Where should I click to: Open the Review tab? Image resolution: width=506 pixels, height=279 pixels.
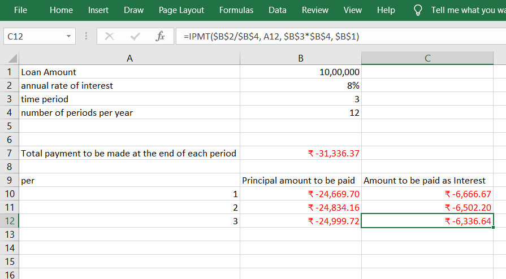(315, 10)
